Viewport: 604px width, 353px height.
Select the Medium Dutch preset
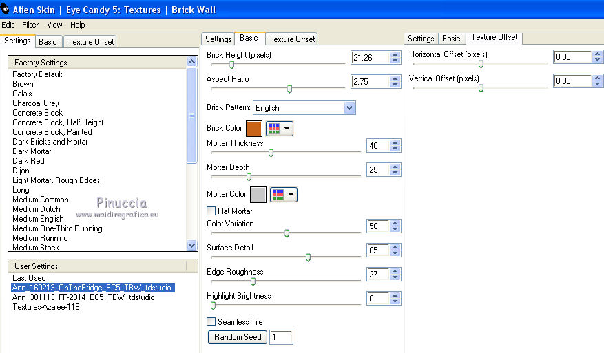coord(37,209)
